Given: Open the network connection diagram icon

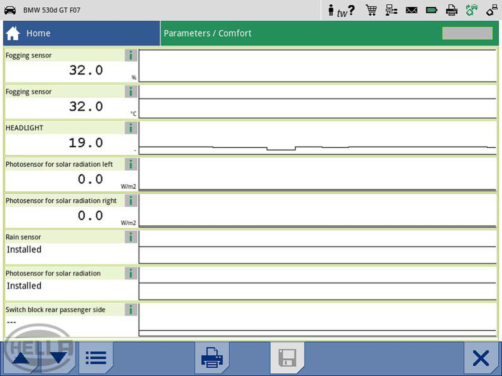Looking at the screenshot, I should tap(391, 10).
